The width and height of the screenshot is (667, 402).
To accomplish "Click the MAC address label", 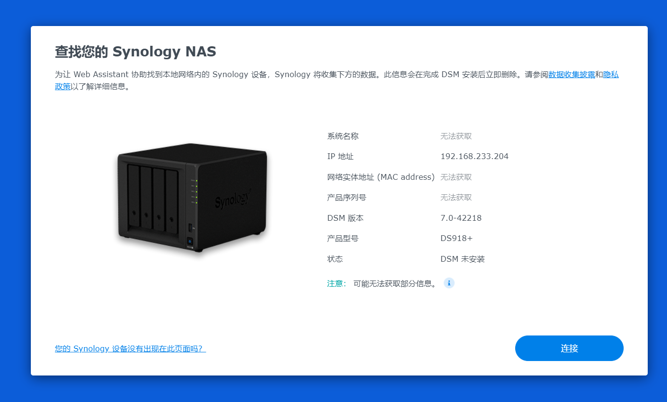I will 381,177.
